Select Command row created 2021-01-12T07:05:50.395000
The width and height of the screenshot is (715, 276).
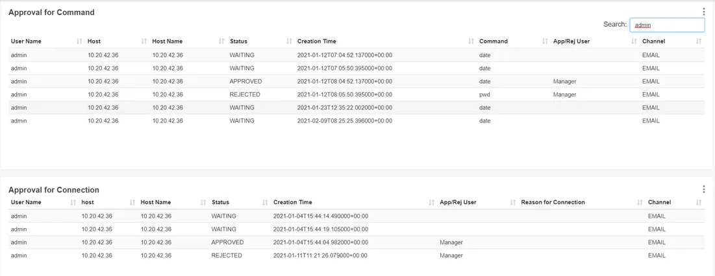(x=357, y=68)
